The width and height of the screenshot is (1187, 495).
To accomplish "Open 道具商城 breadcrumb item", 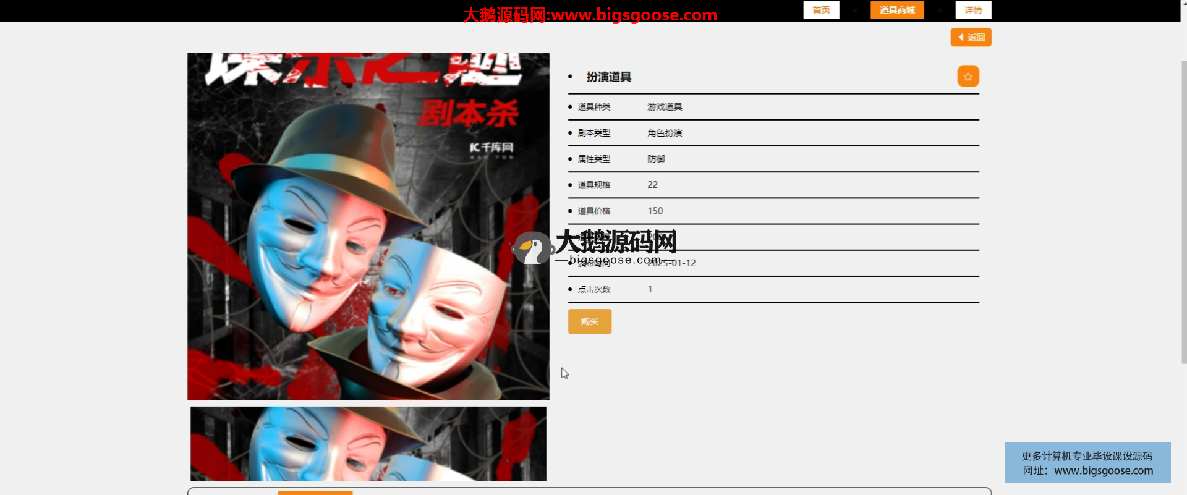I will coord(896,10).
